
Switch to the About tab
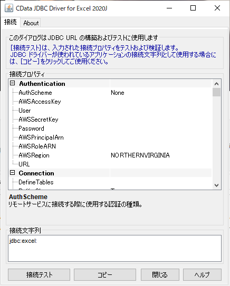[31, 23]
